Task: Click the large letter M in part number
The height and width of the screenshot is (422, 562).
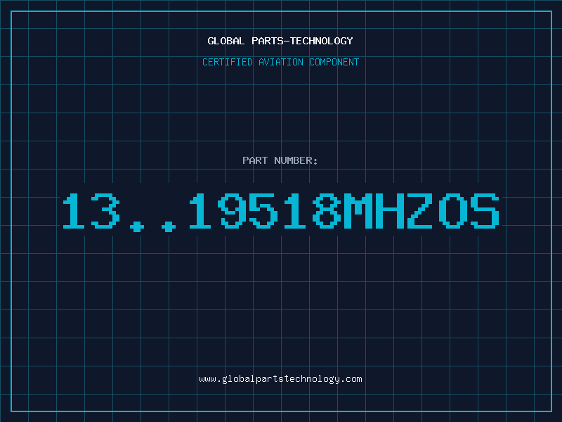Action: (x=358, y=211)
